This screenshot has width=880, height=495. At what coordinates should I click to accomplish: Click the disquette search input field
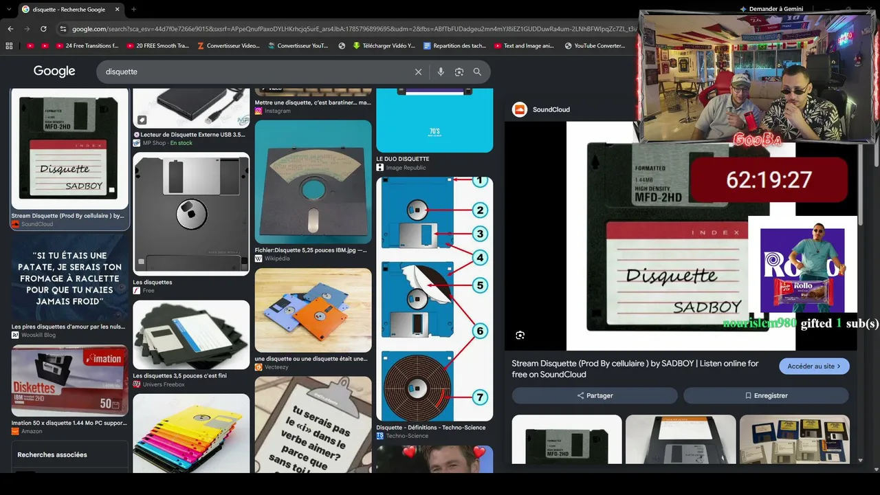point(254,71)
